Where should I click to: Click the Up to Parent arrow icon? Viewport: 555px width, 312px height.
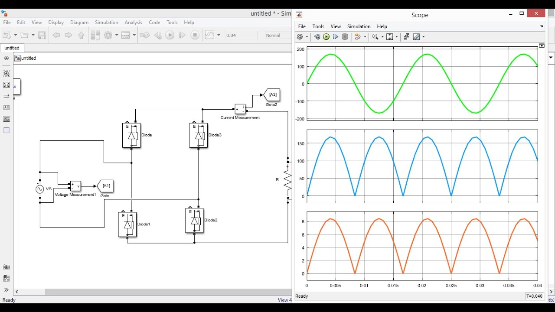coord(81,35)
